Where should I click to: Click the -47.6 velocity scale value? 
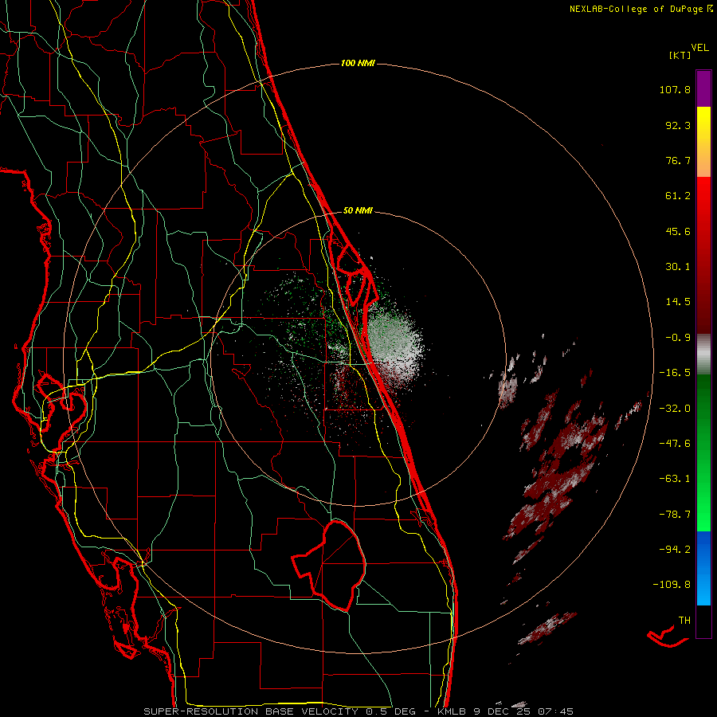click(x=675, y=444)
